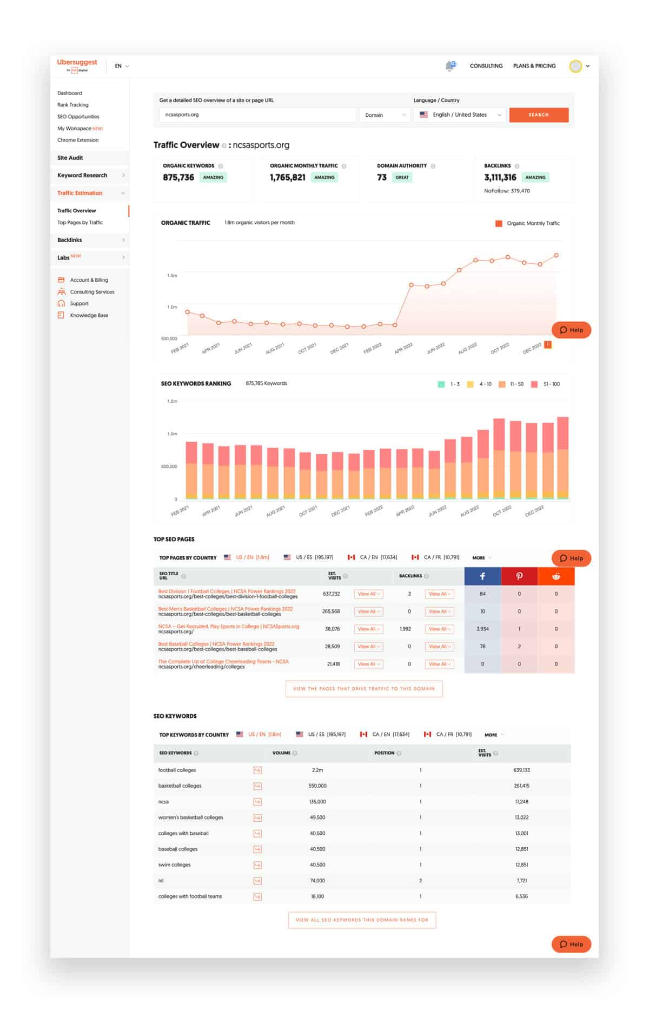649x1011 pixels.
Task: Open Rank Tracking in the sidebar
Action: [x=73, y=105]
